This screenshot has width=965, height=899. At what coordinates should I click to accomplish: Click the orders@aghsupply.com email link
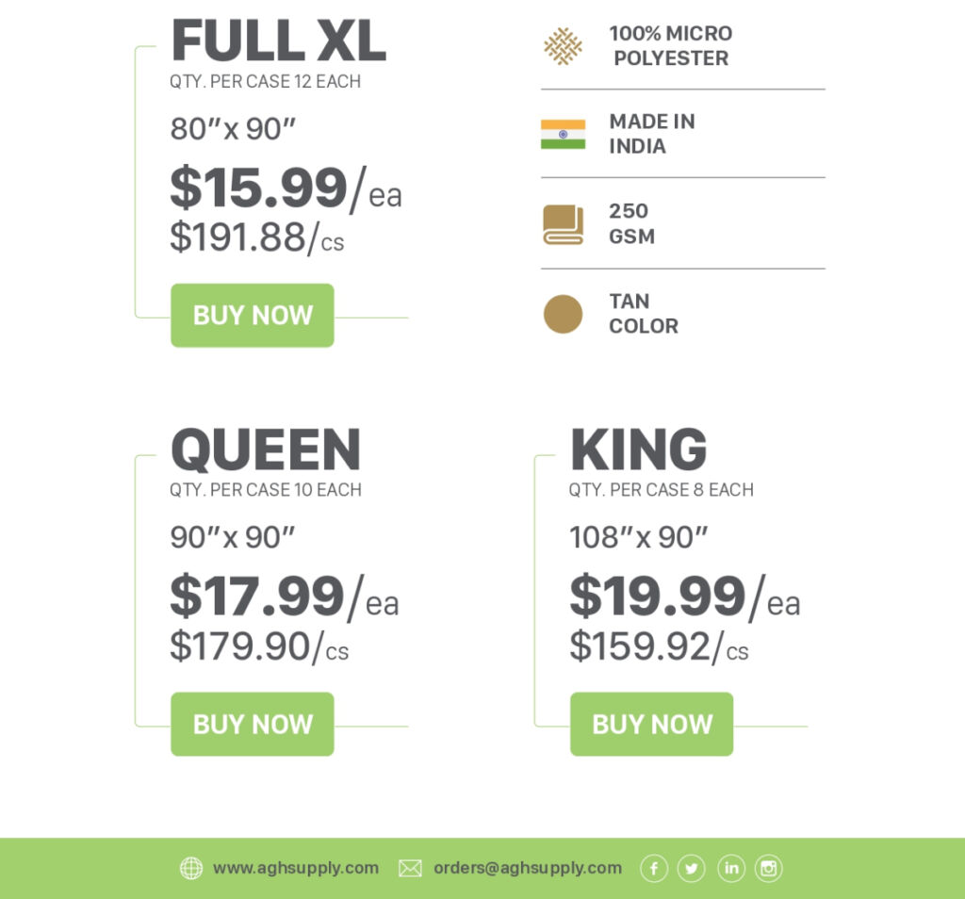(x=528, y=868)
